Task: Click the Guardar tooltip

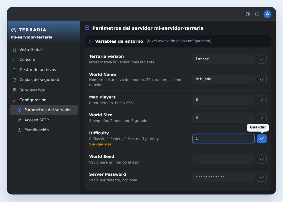Action: click(258, 127)
